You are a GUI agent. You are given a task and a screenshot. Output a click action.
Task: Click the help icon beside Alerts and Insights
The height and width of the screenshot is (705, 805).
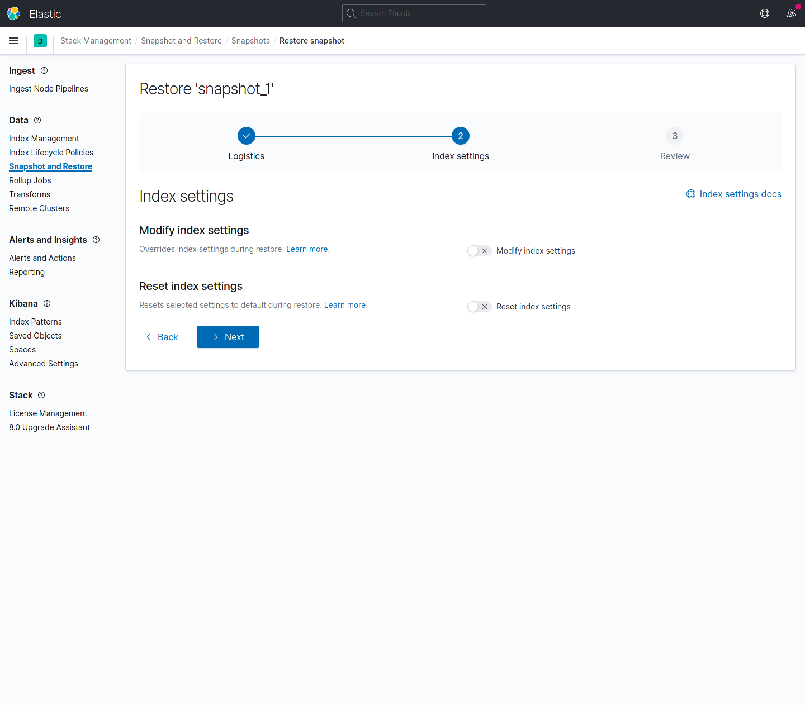[96, 240]
